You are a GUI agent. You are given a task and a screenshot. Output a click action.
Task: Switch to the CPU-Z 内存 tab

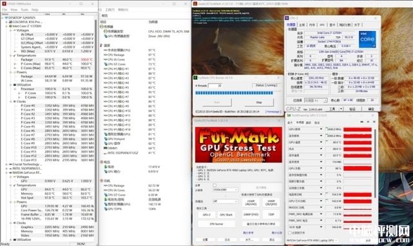[312, 24]
